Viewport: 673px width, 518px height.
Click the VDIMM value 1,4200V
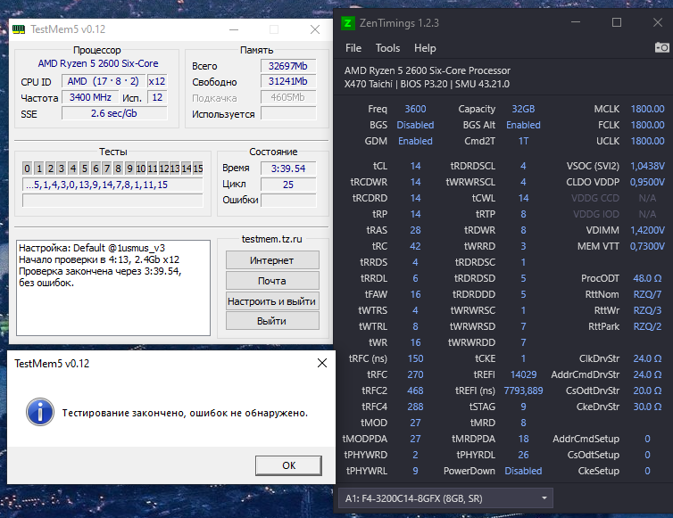[x=647, y=230]
